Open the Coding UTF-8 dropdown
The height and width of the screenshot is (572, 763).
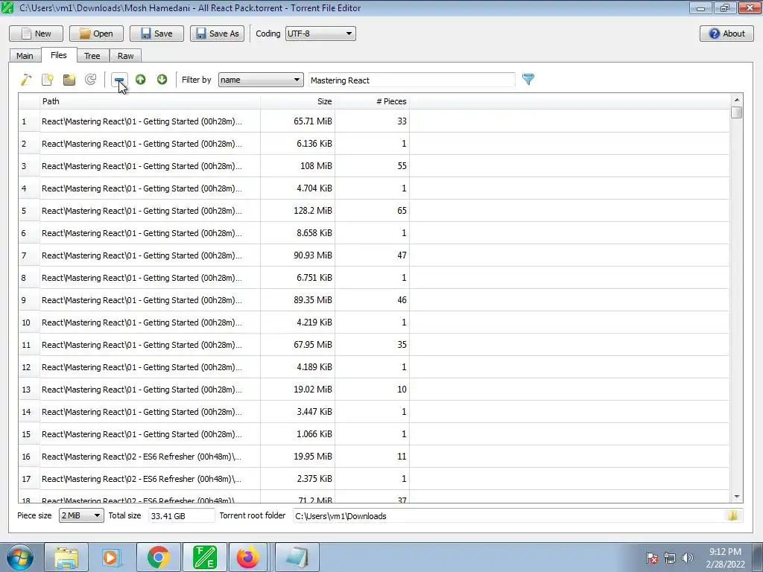(320, 34)
